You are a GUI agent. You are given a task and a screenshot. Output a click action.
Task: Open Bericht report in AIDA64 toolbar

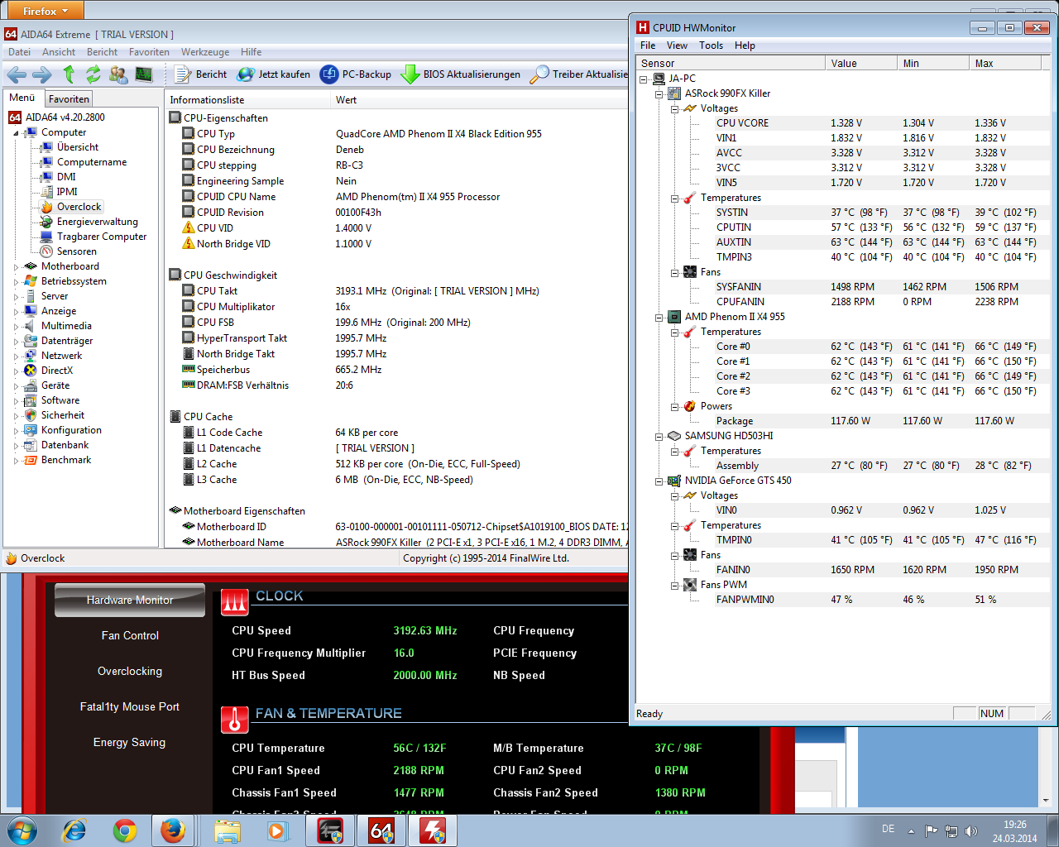[x=201, y=74]
